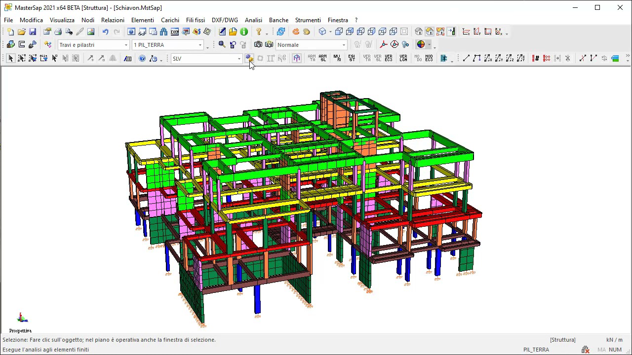Click the VER EC3 verification icon
This screenshot has width=632, height=355.
(389, 58)
